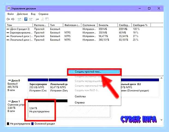169x132 pixels.
Task: Toggle the action pane toolbar icon
Action: pos(31,19)
